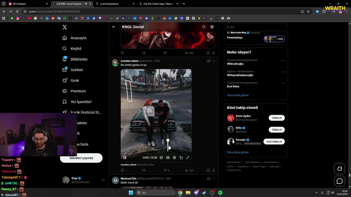This screenshot has height=197, width=351.
Task: Open Steam from taskbar
Action: tap(204, 193)
